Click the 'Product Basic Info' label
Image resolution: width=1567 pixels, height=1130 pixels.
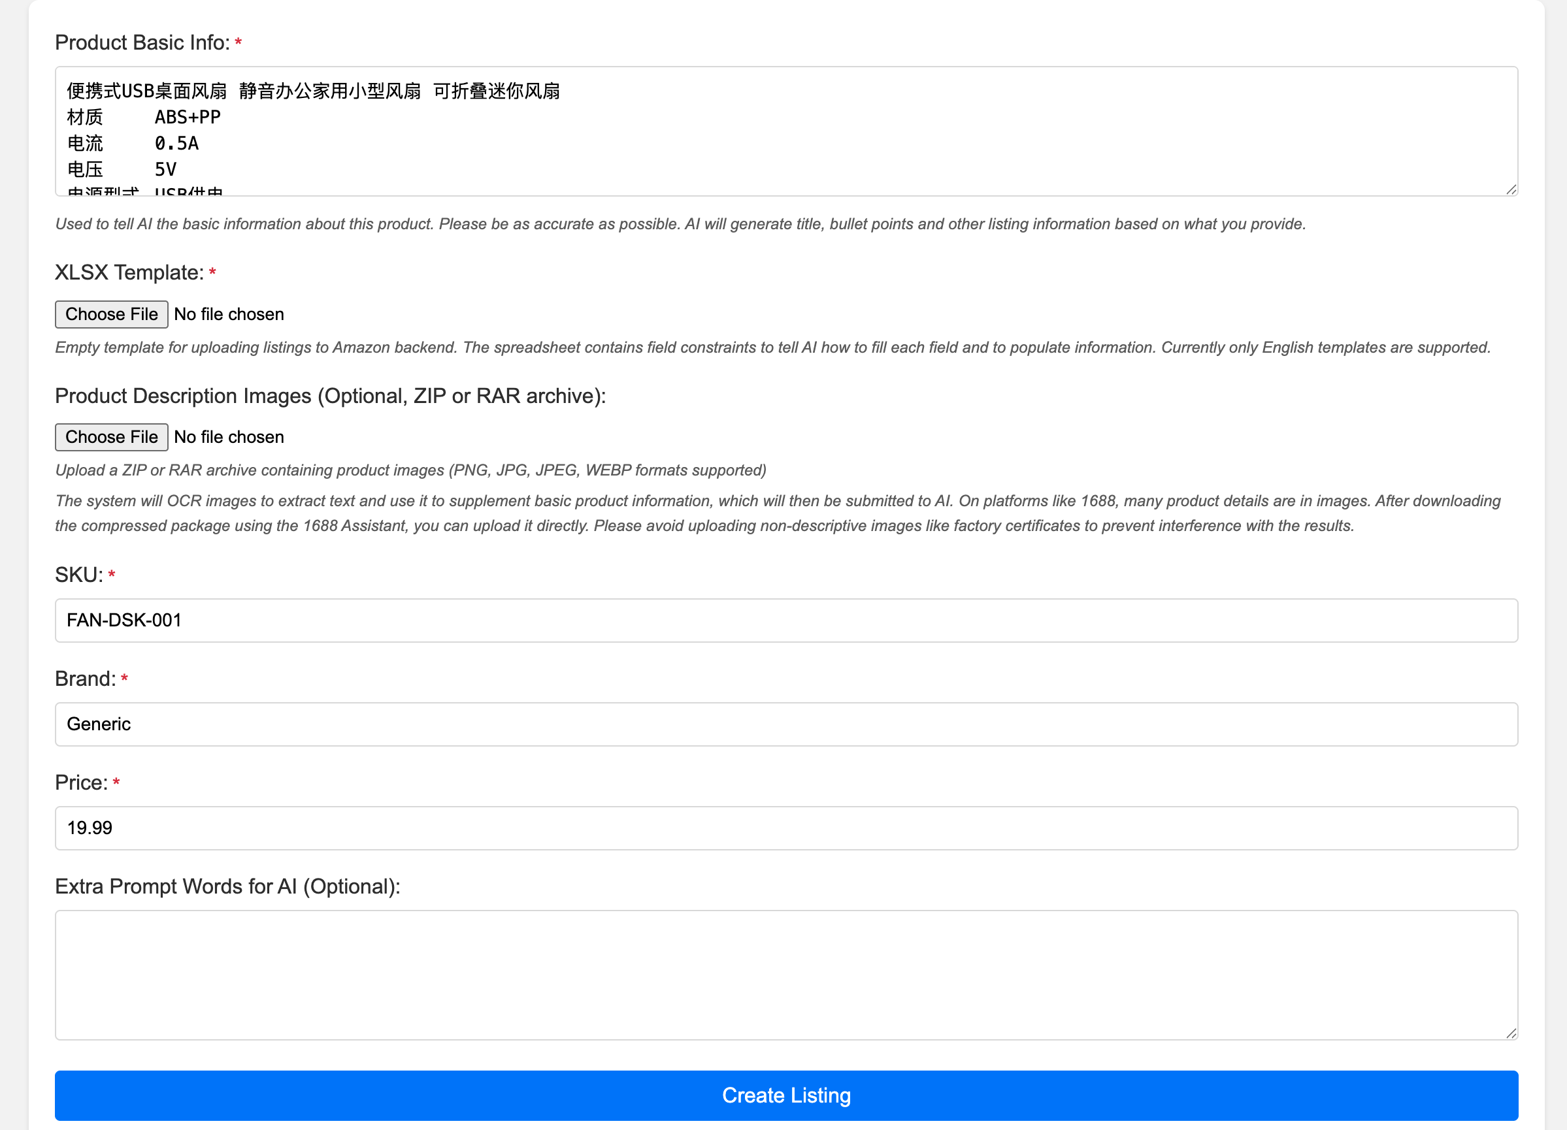142,43
